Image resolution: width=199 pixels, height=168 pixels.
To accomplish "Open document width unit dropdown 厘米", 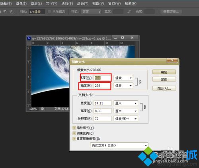I will 126,103.
